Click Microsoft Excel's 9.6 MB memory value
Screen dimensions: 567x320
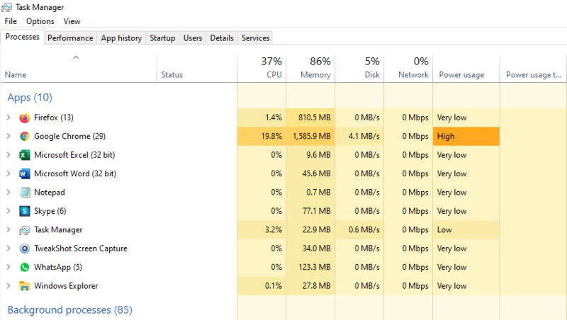click(x=318, y=155)
